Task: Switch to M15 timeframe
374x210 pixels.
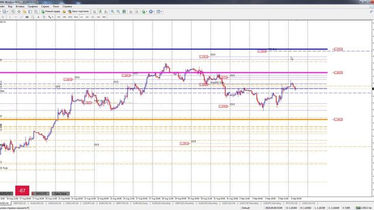Action: [x=70, y=17]
